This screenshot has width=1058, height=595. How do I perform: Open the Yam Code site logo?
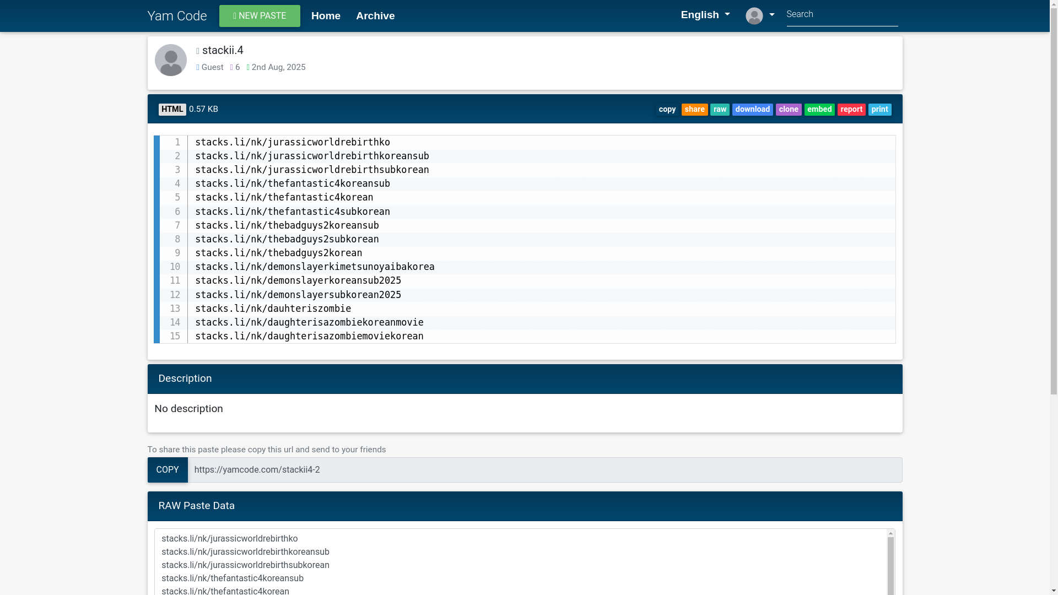coord(177,16)
